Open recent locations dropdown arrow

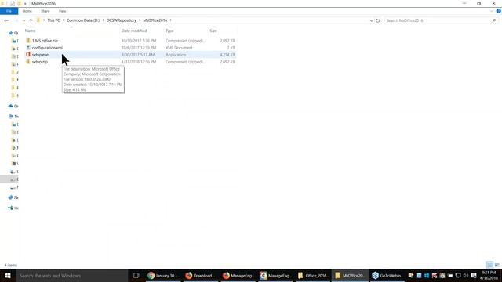[24, 20]
